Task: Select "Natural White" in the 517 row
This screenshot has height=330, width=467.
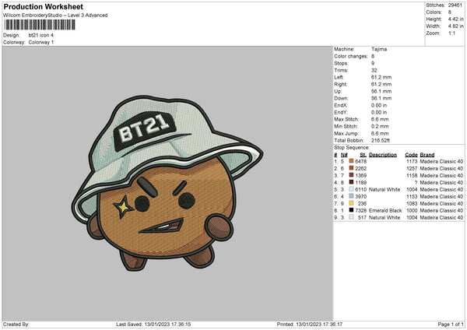Action: [x=384, y=217]
